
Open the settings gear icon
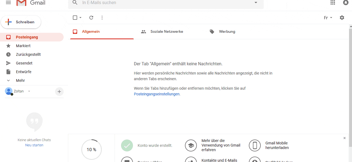[342, 18]
